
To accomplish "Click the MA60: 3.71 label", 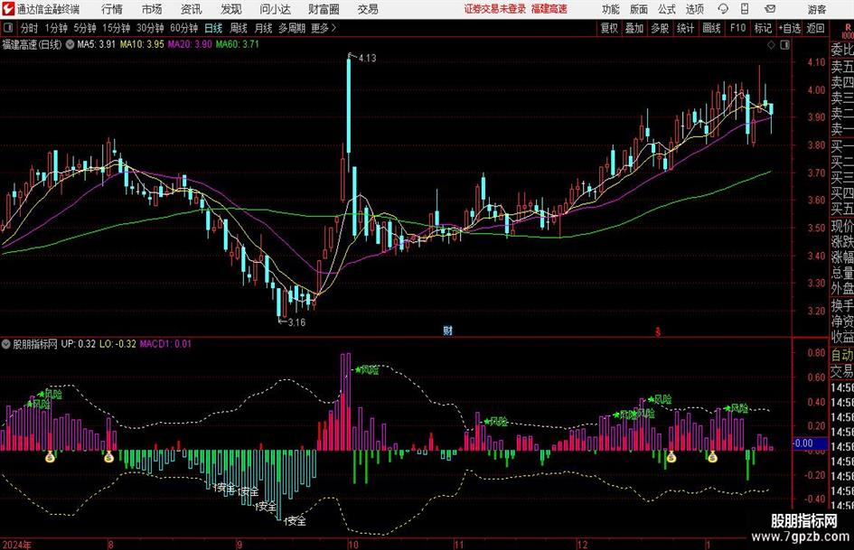I will coord(238,44).
